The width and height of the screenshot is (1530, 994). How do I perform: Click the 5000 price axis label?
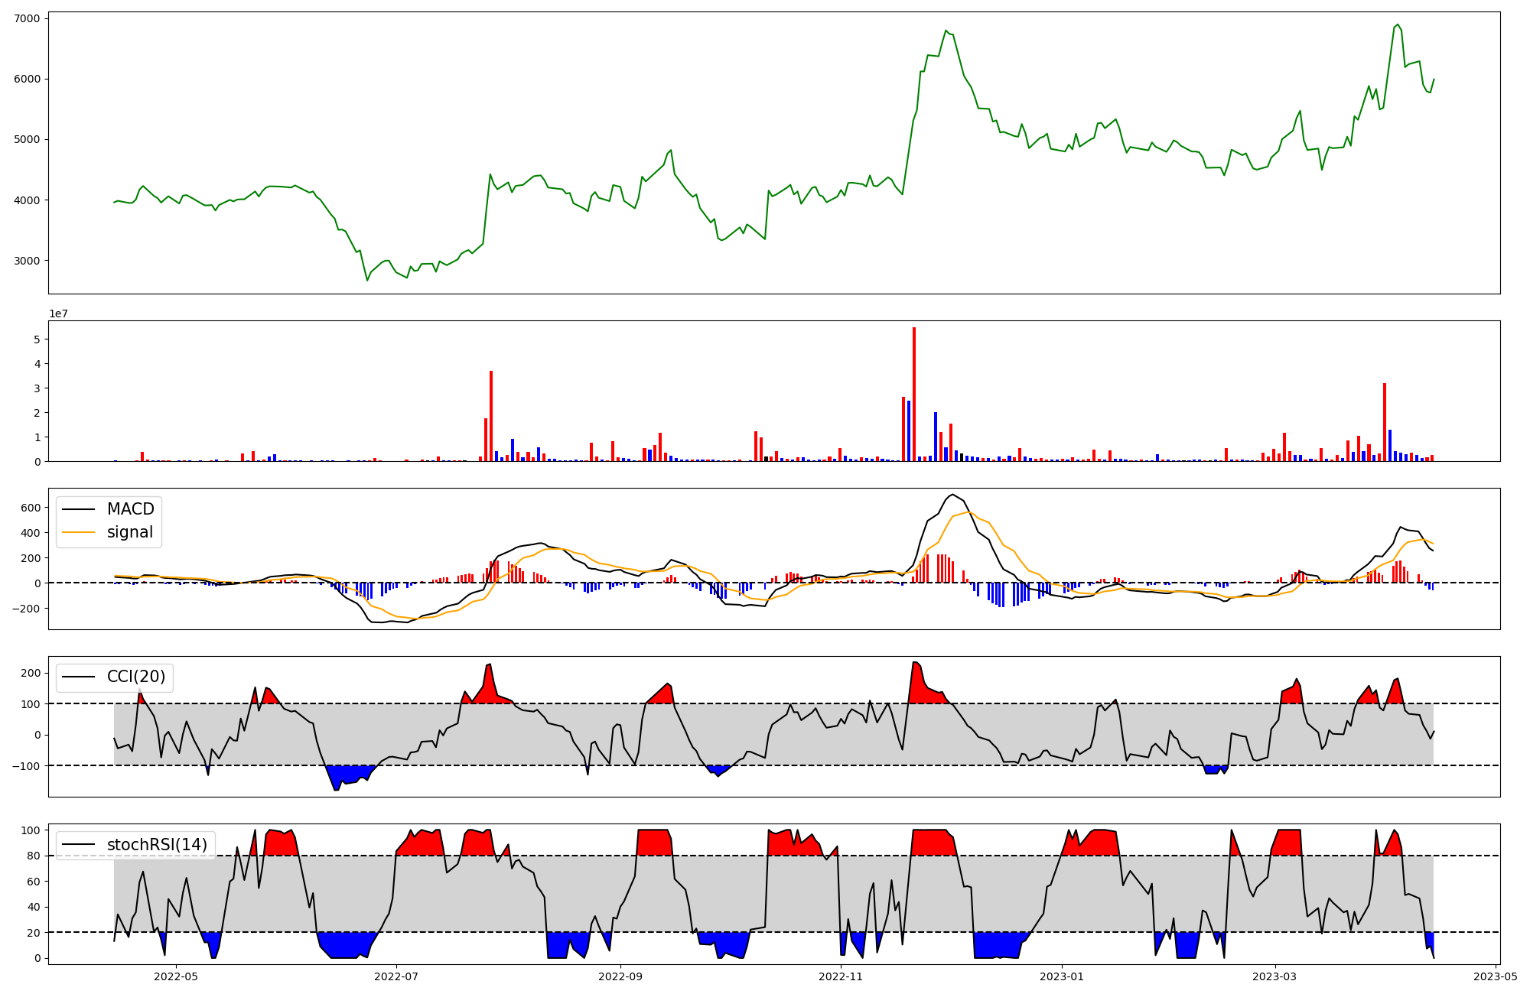coord(28,139)
